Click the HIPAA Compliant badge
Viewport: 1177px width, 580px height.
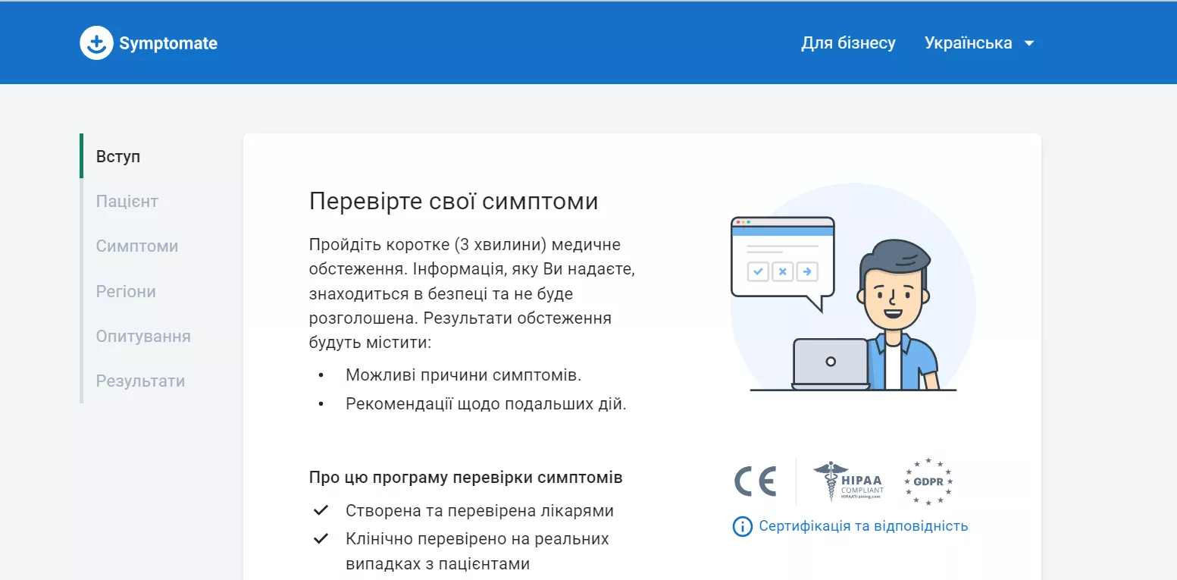[x=848, y=481]
